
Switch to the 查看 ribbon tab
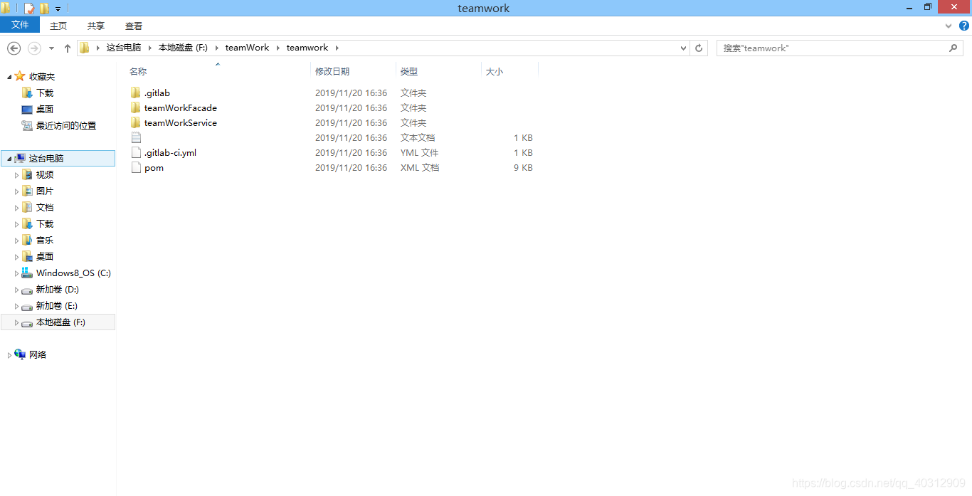(x=134, y=26)
